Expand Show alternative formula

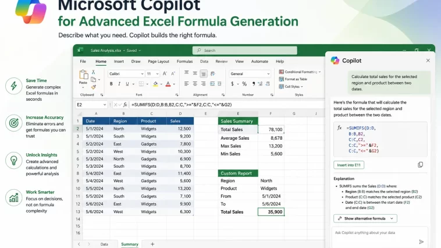click(x=365, y=218)
